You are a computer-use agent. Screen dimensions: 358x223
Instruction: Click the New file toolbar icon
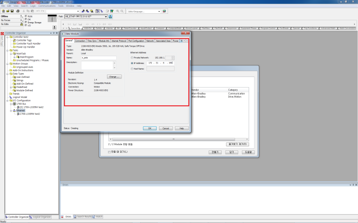(x=3, y=11)
